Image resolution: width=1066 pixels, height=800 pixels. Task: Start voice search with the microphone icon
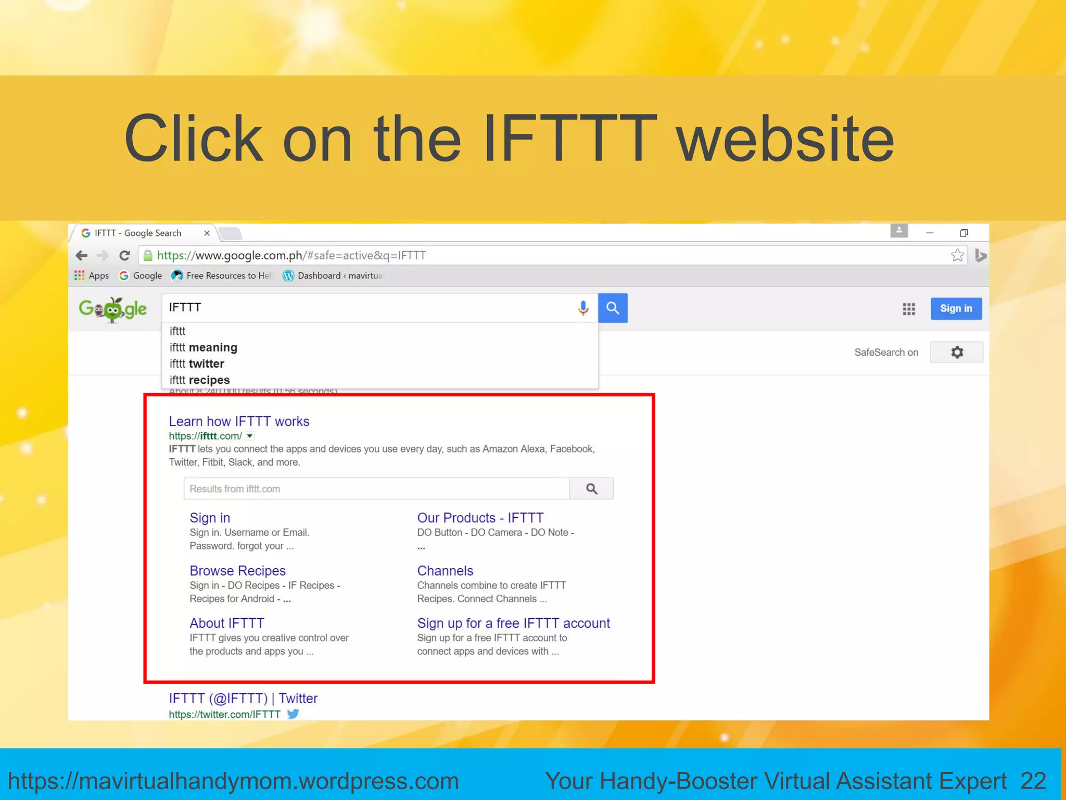click(x=583, y=308)
